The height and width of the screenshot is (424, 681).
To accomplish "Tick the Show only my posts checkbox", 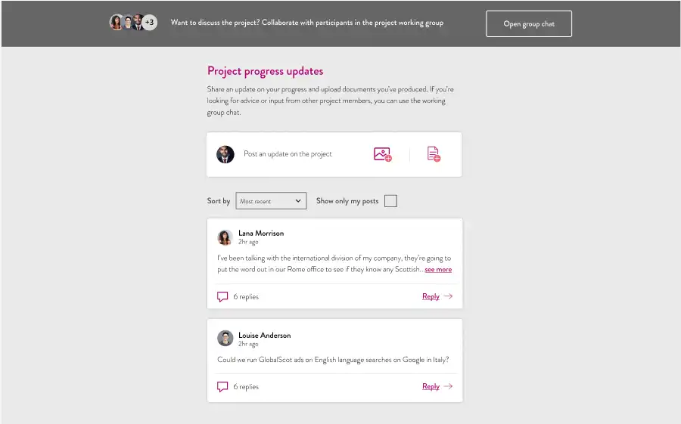I will (x=390, y=201).
